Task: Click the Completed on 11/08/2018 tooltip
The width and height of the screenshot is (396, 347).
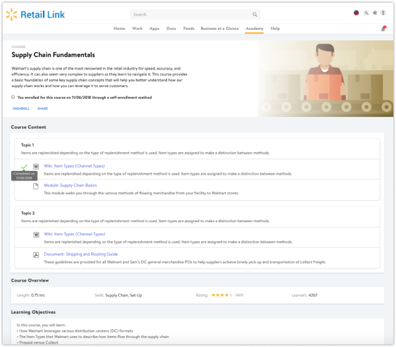Action: (x=24, y=175)
